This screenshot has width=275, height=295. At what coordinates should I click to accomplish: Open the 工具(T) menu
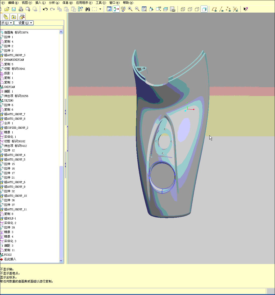pyautogui.click(x=101, y=3)
